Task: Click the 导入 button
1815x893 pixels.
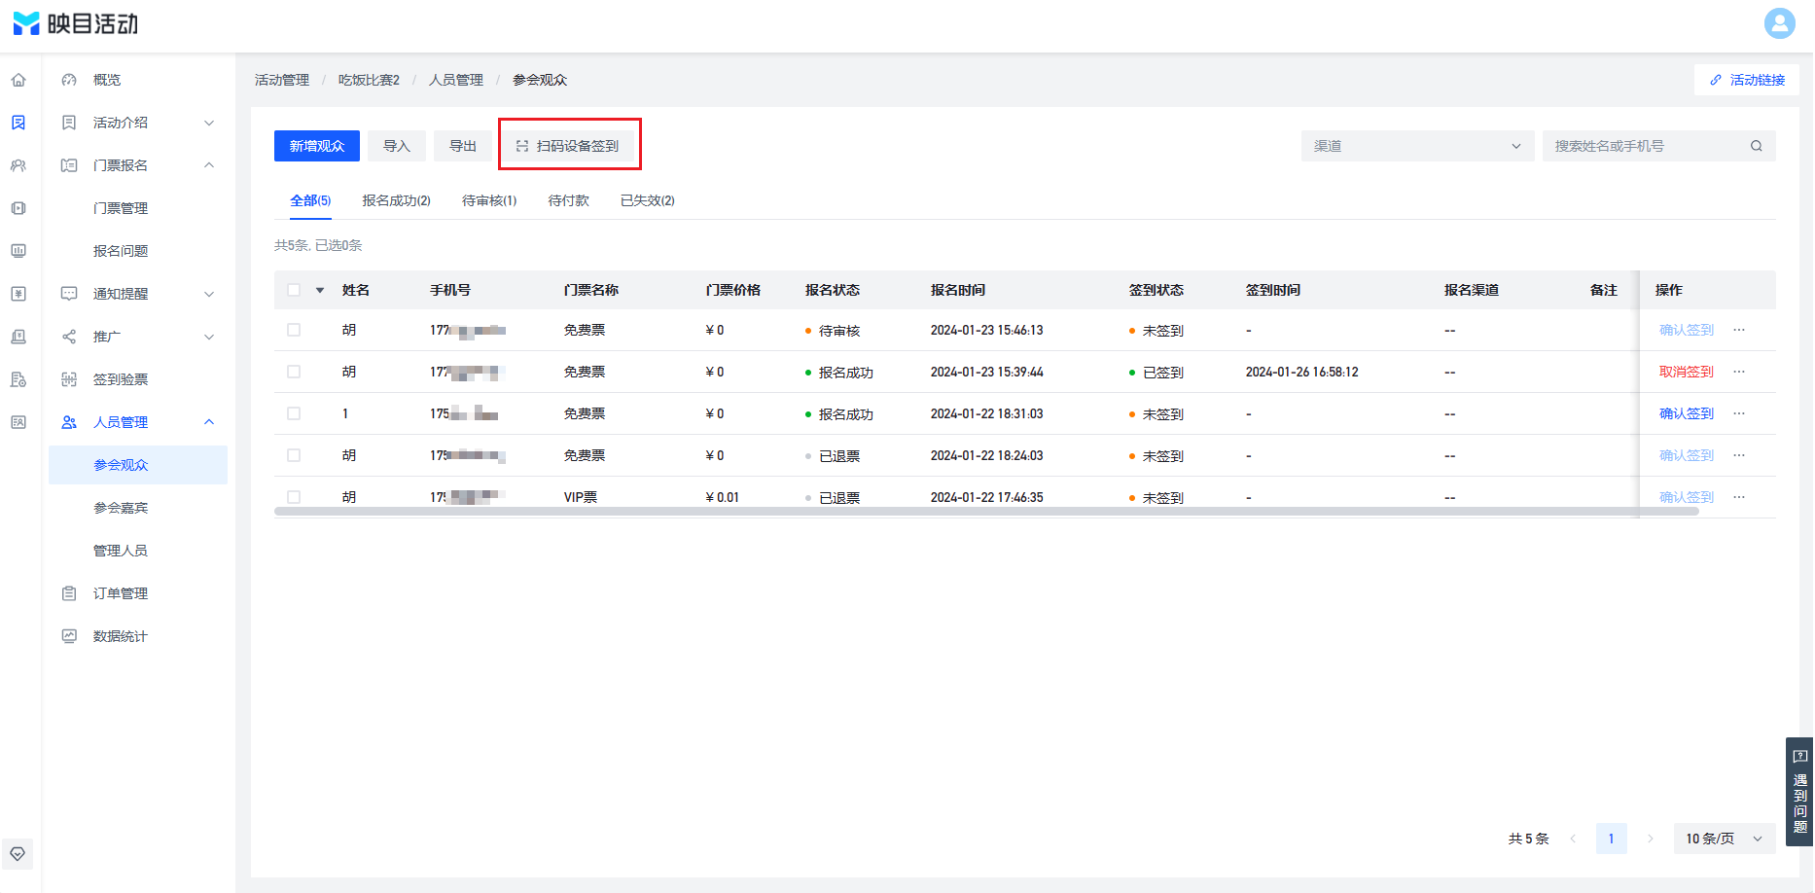Action: click(397, 146)
